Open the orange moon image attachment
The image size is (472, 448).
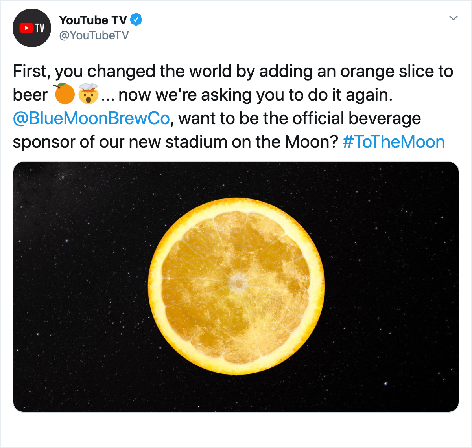(x=236, y=287)
